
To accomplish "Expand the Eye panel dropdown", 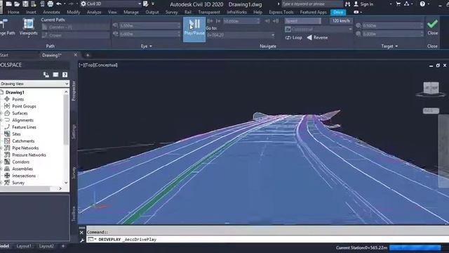I will [147, 46].
